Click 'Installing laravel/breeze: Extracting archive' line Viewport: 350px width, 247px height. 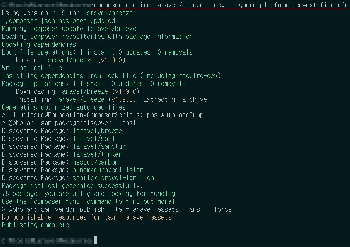pos(108,99)
